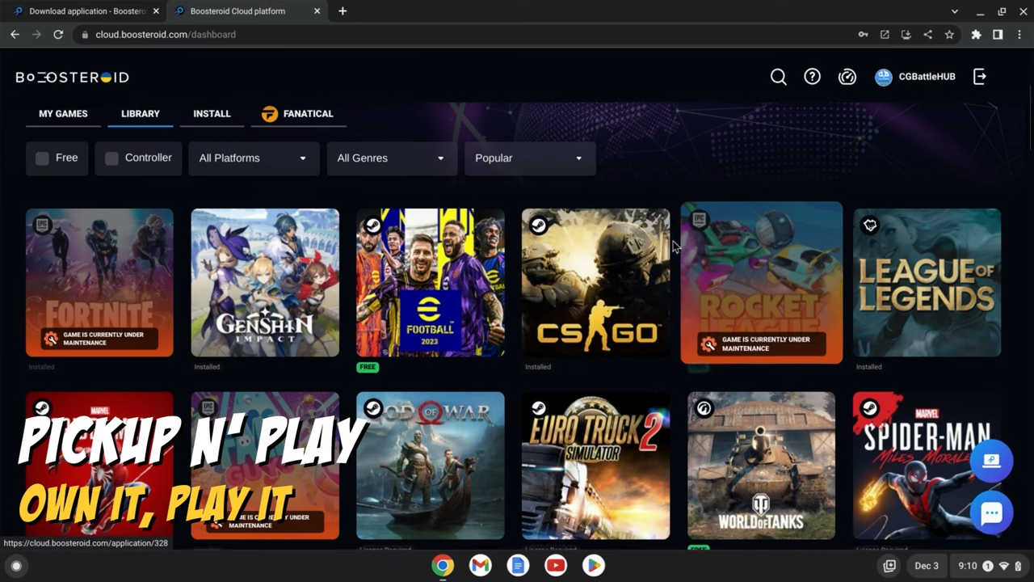
Task: Expand the Popular sort dropdown
Action: tap(530, 158)
